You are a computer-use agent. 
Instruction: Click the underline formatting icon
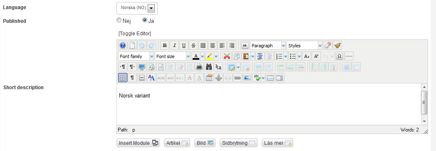click(x=184, y=46)
